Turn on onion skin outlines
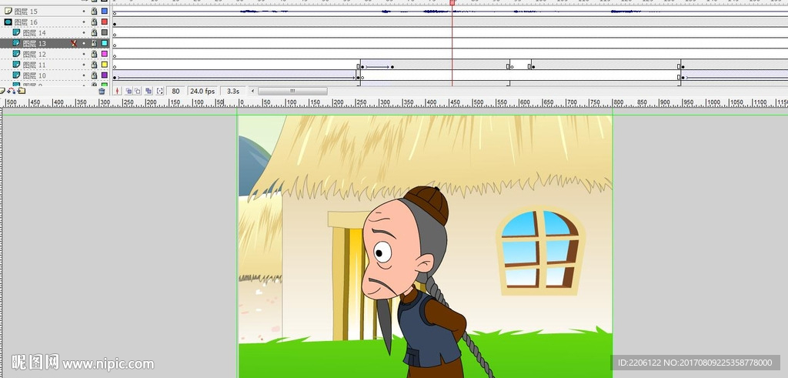 point(139,91)
